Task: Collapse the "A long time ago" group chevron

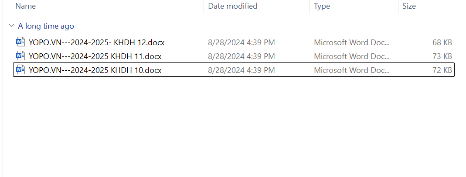Action: 11,26
